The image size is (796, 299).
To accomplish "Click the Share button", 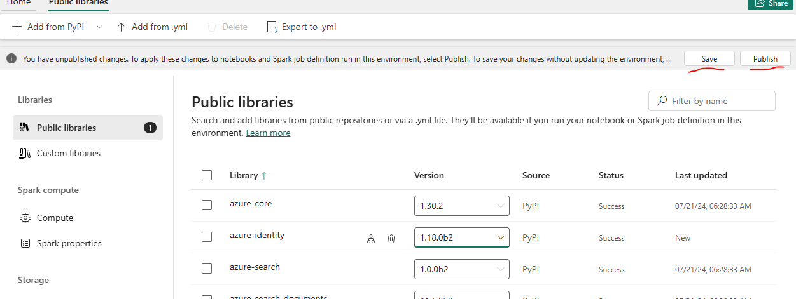I will pyautogui.click(x=771, y=3).
